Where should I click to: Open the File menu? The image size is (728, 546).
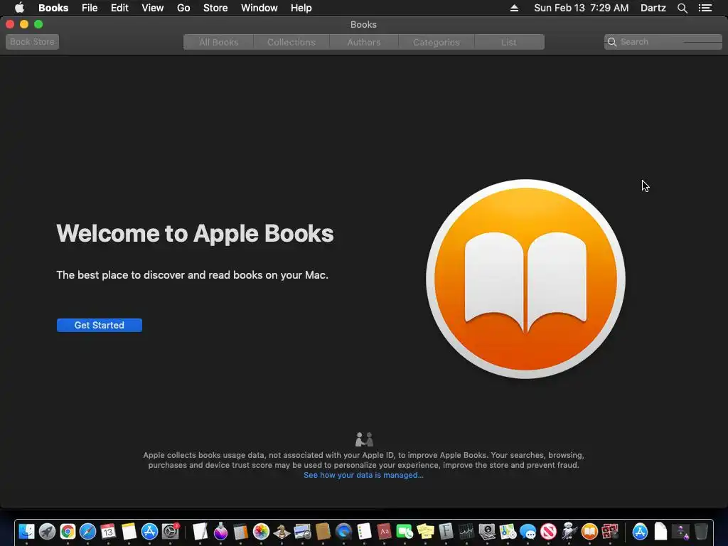click(x=90, y=8)
